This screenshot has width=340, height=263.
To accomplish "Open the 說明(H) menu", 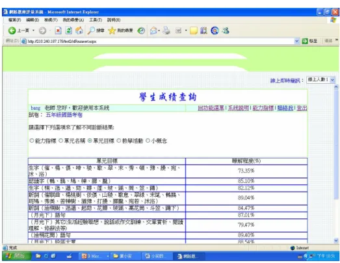I will 114,20.
